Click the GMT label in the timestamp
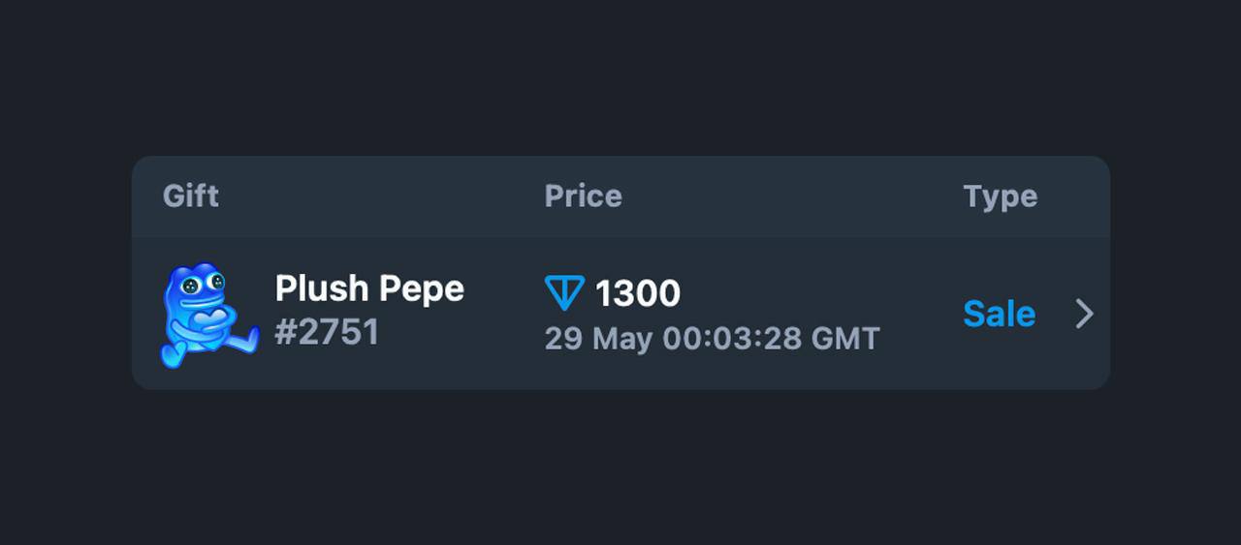The width and height of the screenshot is (1241, 545). (845, 339)
